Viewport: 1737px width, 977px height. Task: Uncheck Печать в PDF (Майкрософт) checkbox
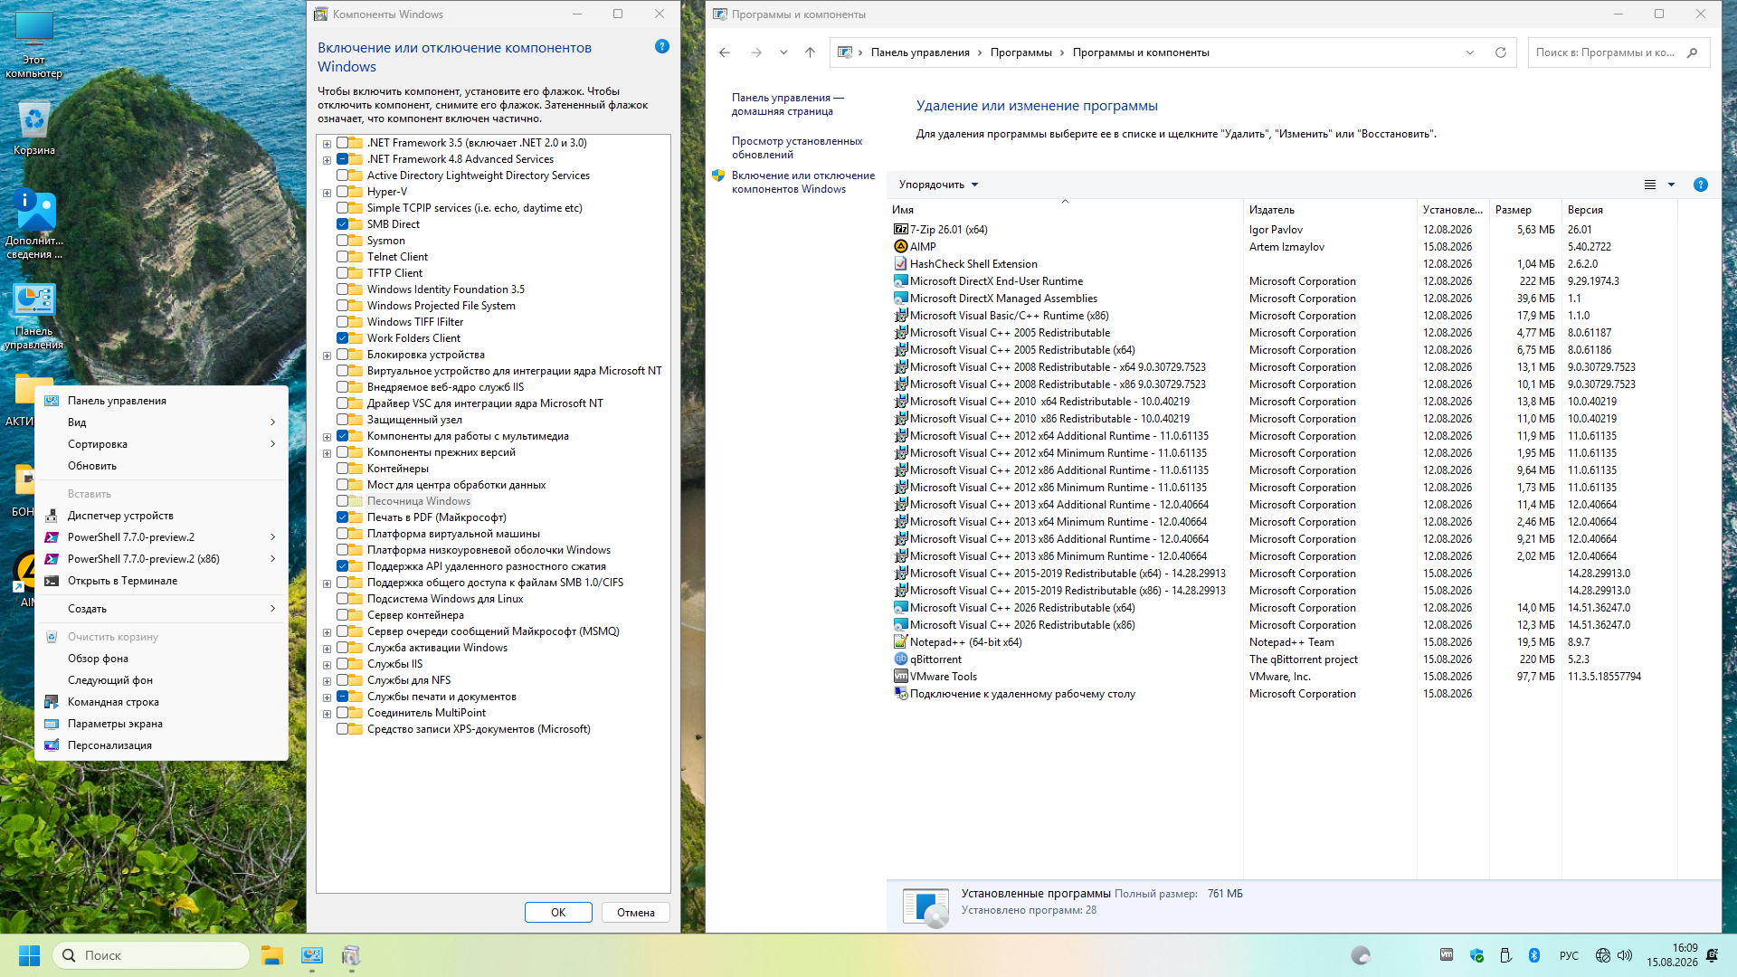coord(343,517)
